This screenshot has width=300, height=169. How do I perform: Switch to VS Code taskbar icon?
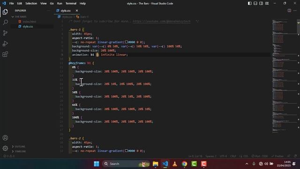tap(165, 164)
